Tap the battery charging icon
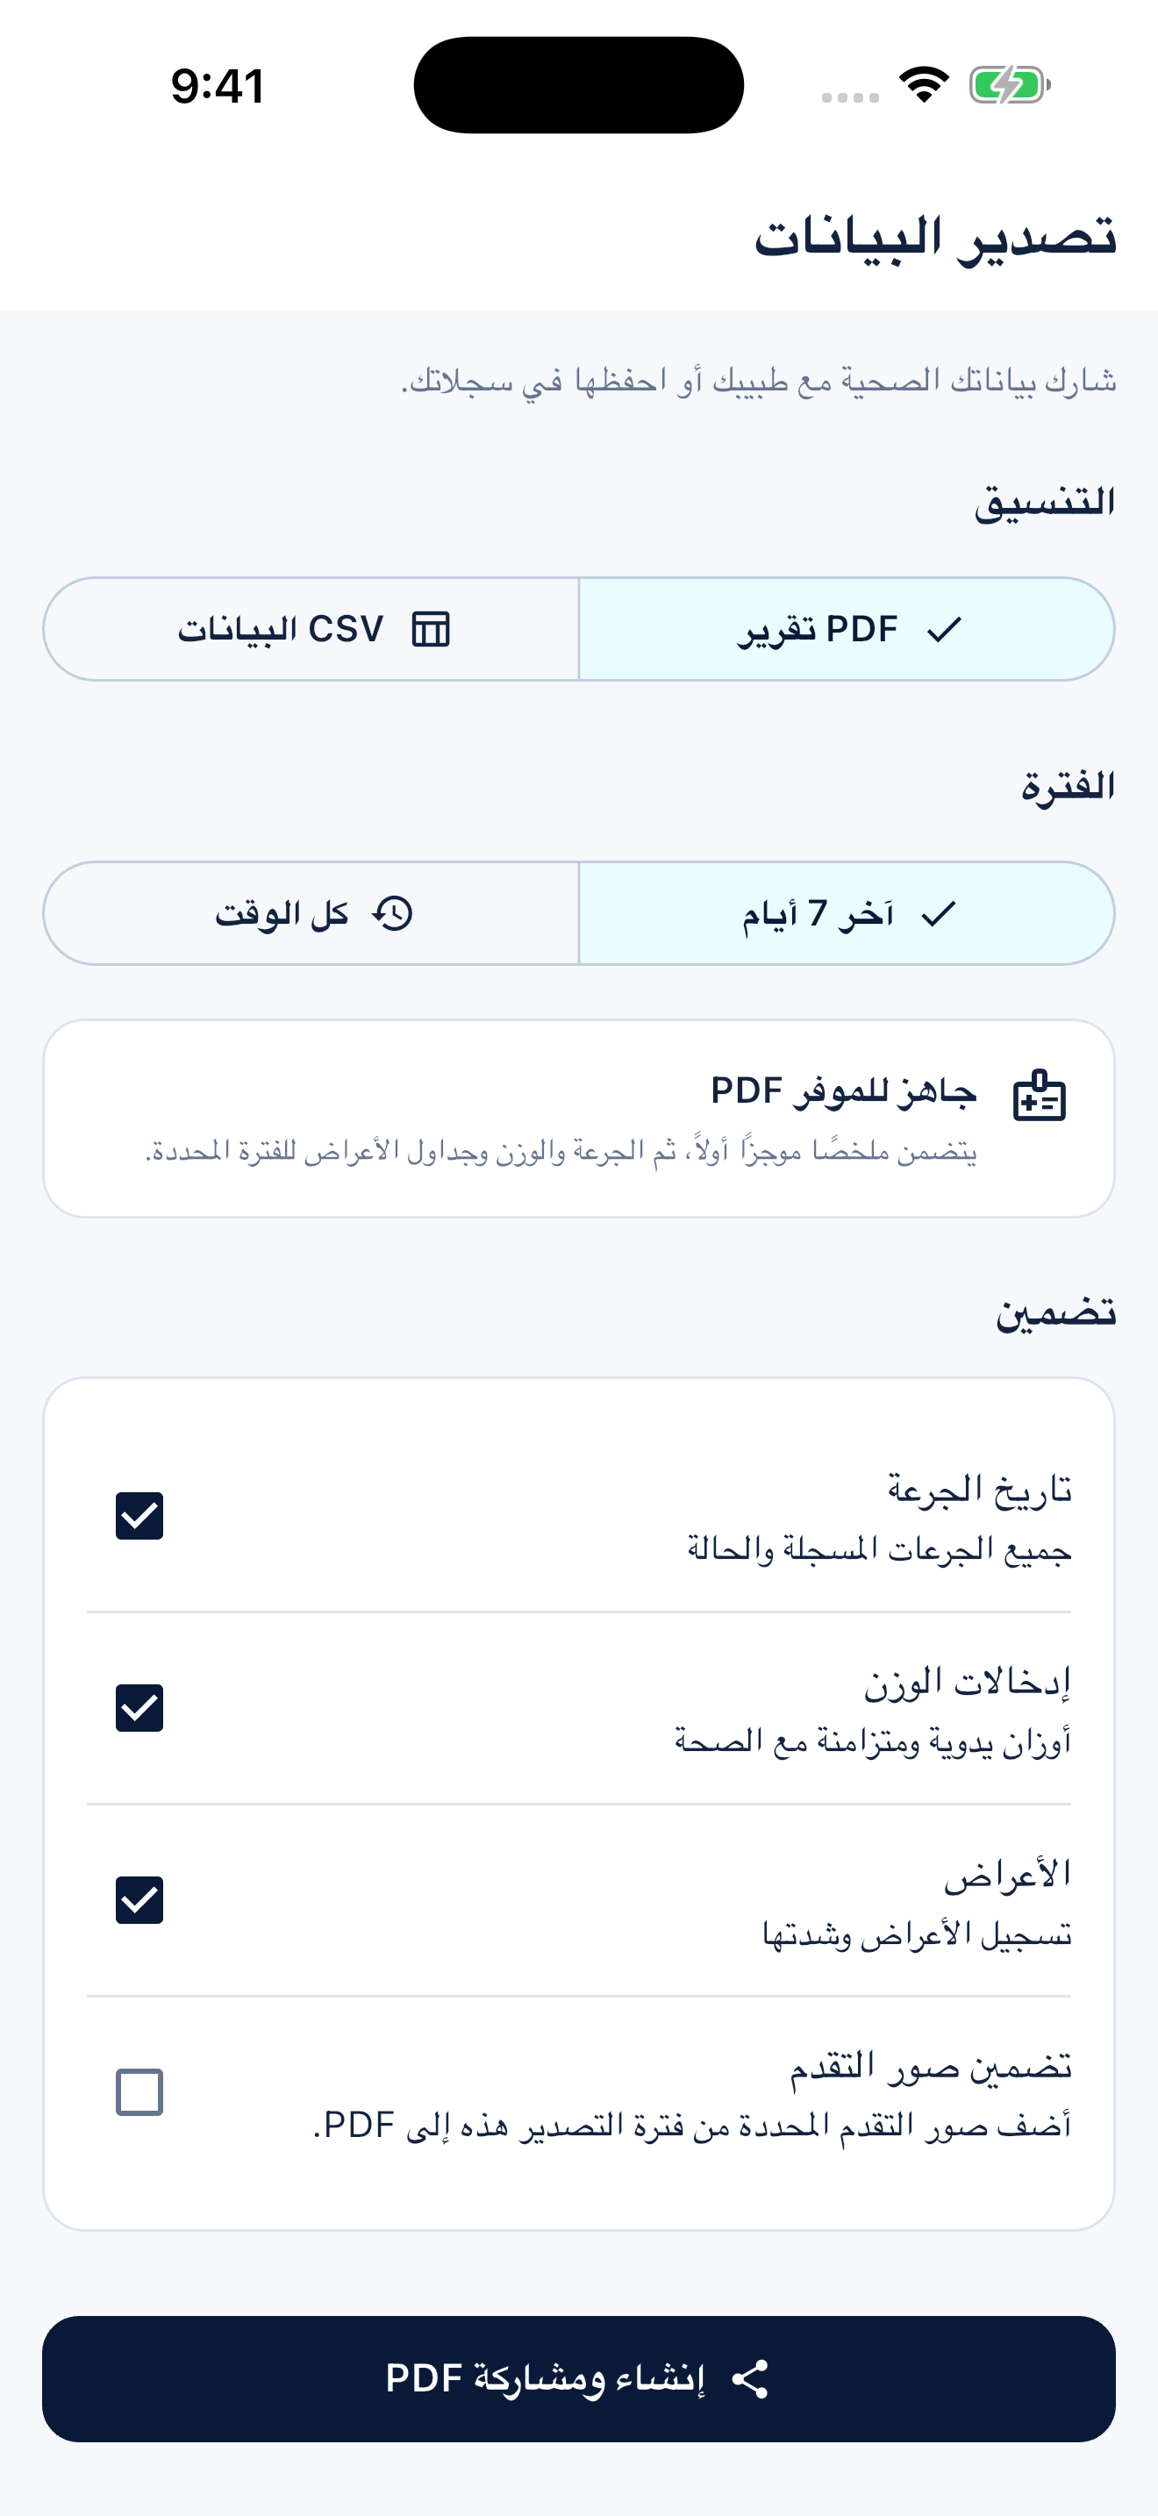This screenshot has width=1158, height=2516. [x=1010, y=85]
